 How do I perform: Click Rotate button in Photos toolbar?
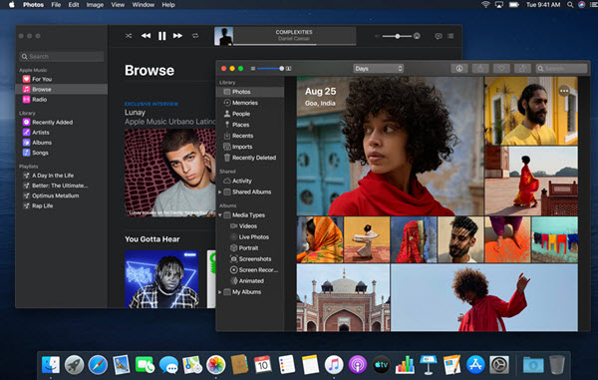[x=522, y=69]
